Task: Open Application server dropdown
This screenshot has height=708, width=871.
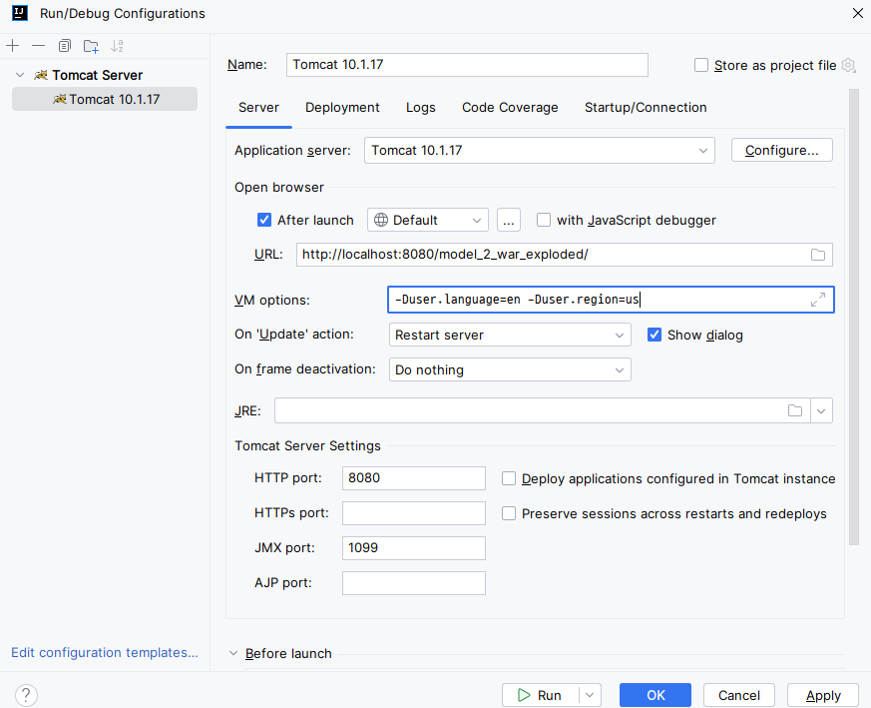Action: [540, 150]
